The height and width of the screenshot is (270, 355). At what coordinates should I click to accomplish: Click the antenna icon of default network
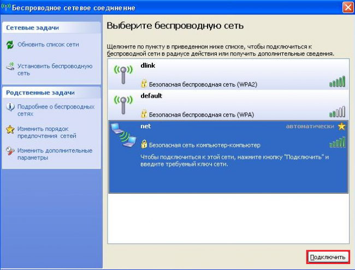[123, 105]
